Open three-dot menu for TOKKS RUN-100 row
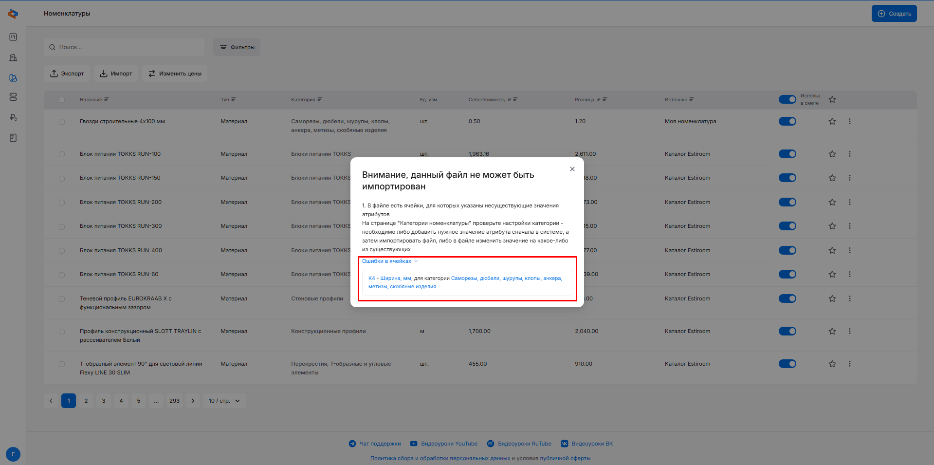934x465 pixels. coord(849,154)
